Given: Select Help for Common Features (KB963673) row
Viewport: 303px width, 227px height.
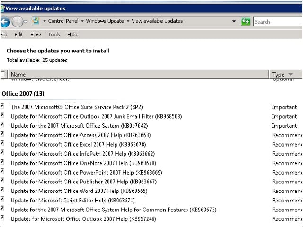Looking at the screenshot, I should (114, 210).
